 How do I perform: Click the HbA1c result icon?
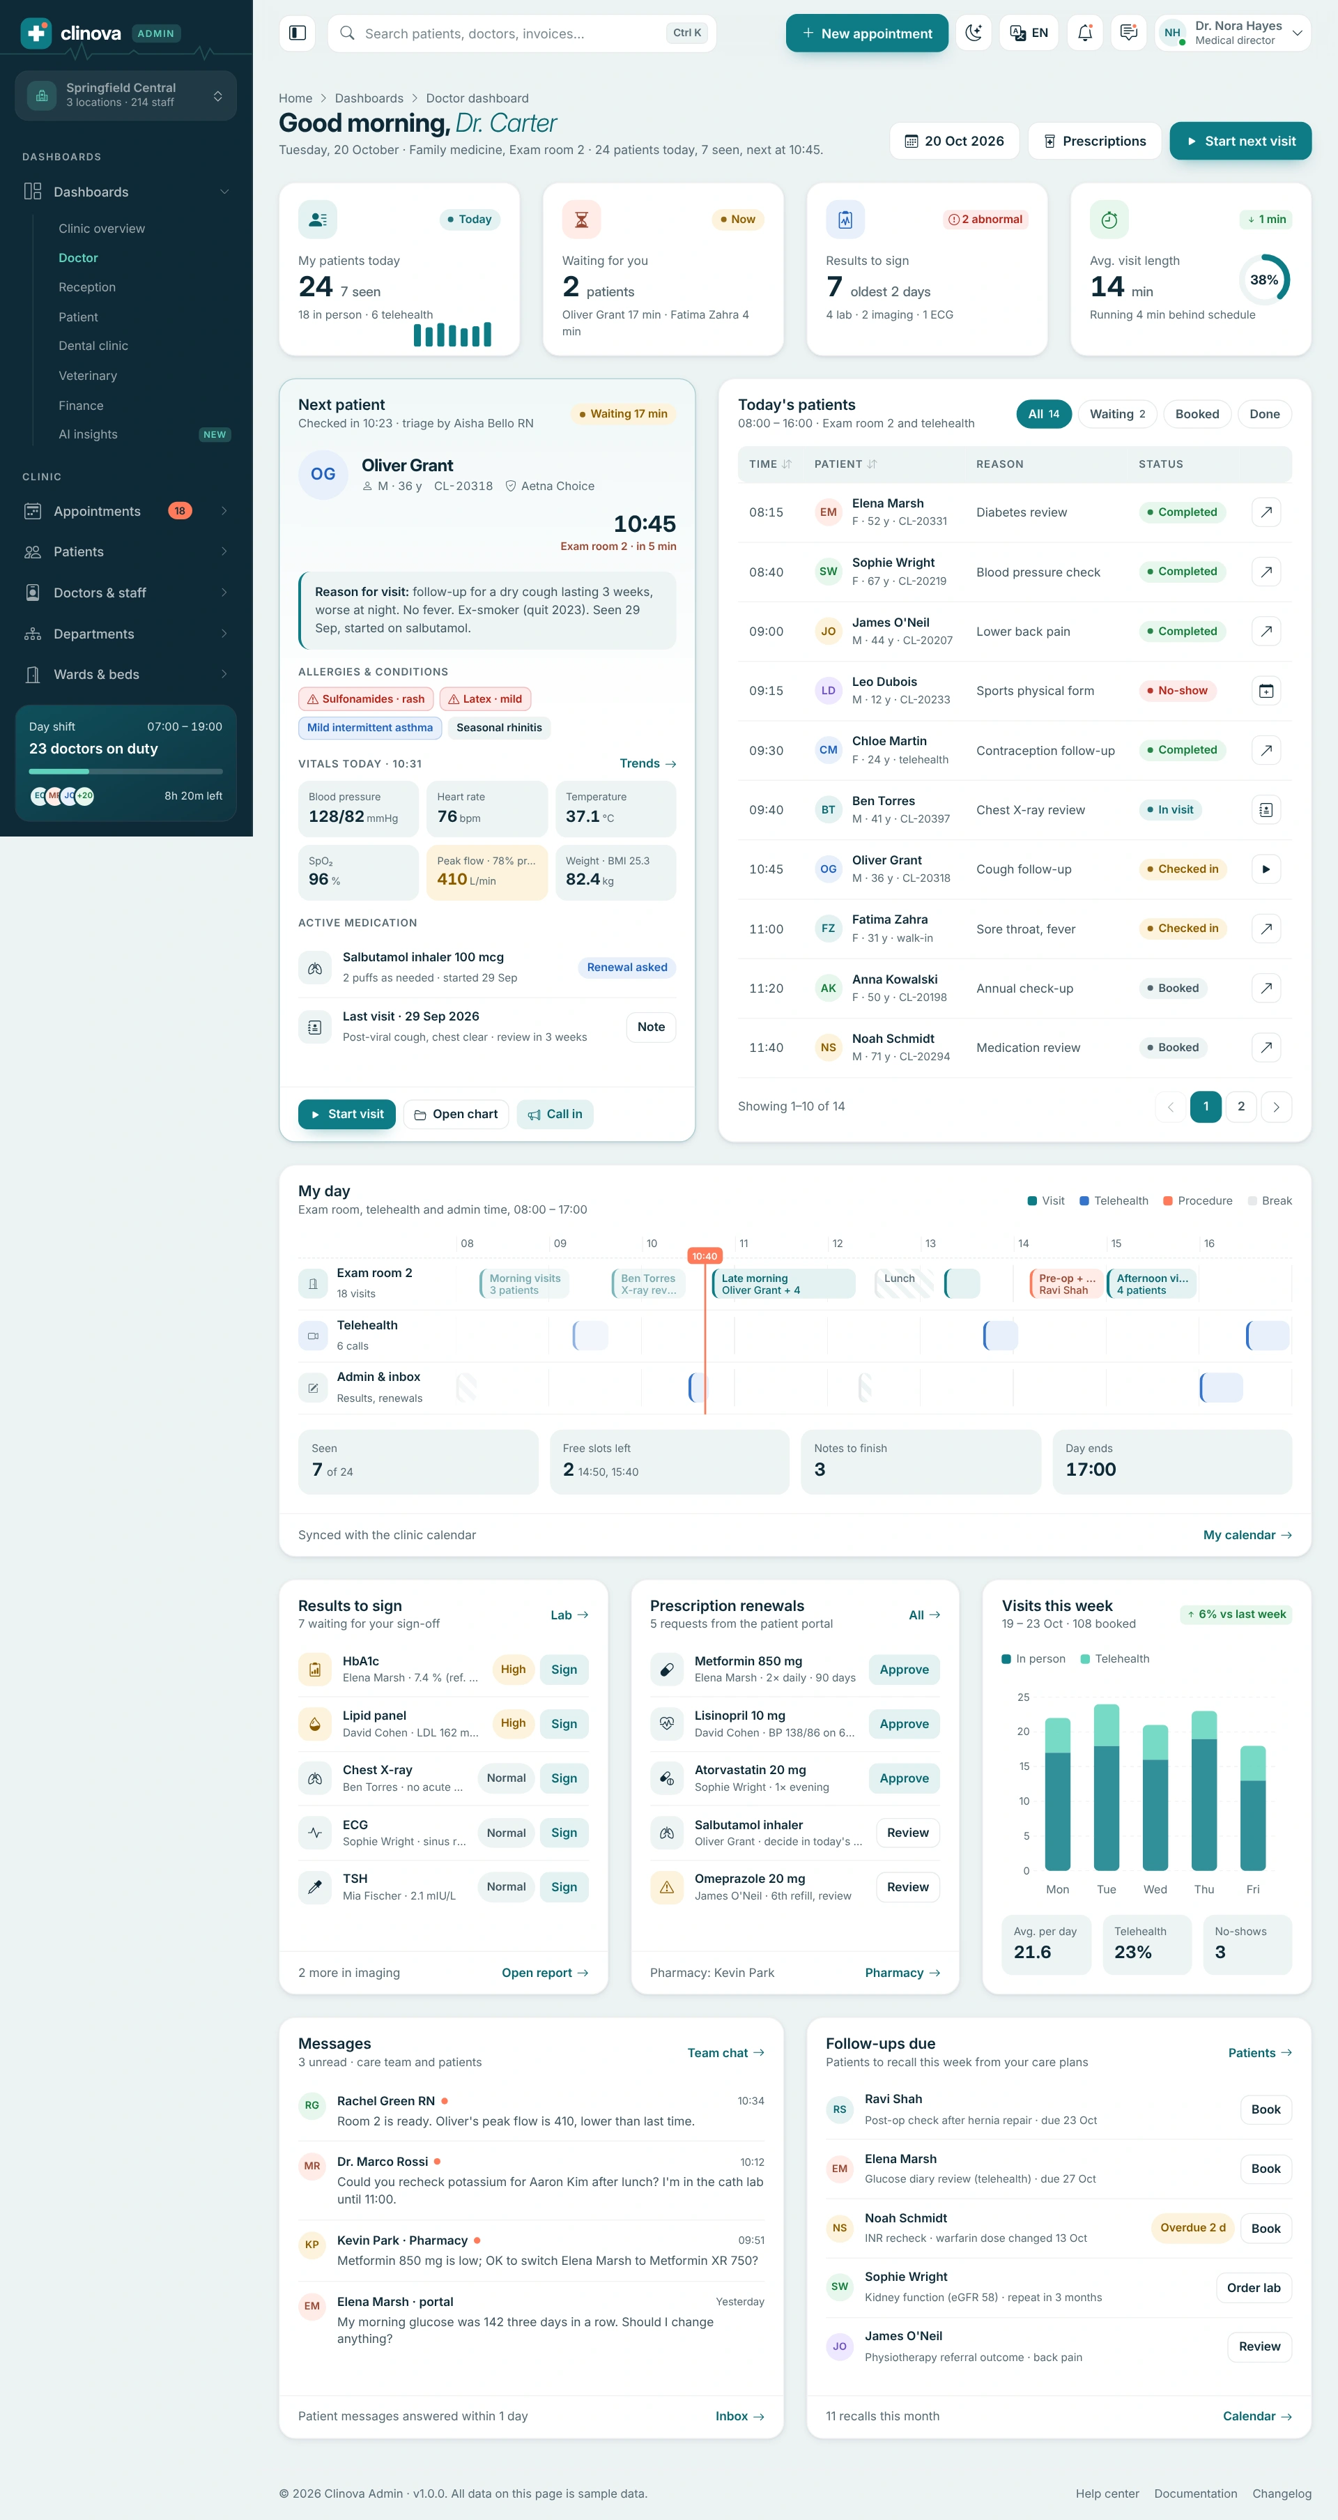[315, 1670]
